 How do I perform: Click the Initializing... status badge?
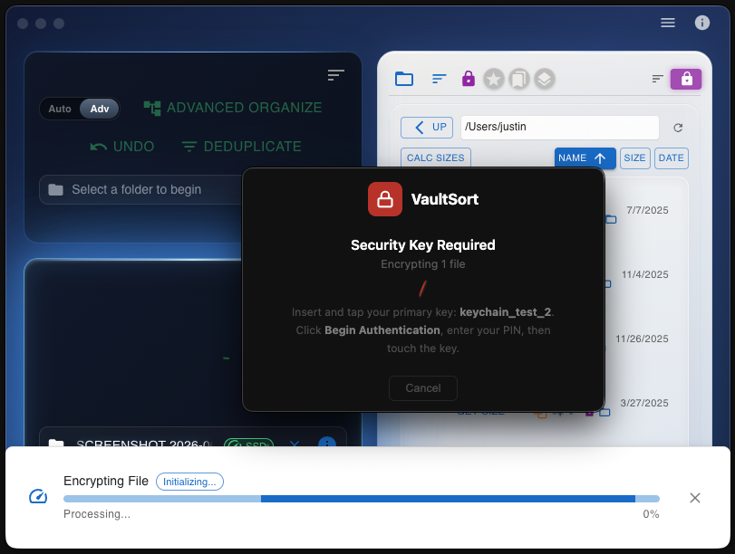[189, 482]
